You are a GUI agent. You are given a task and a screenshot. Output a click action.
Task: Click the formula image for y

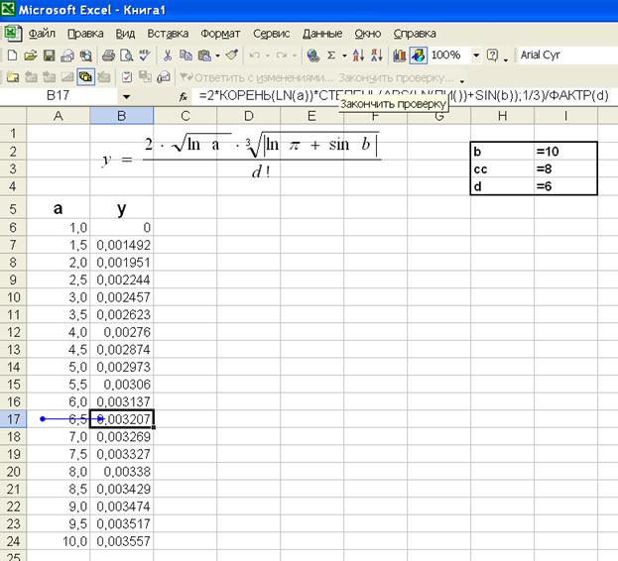click(241, 157)
